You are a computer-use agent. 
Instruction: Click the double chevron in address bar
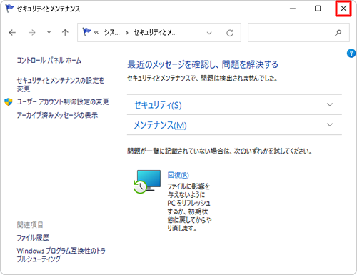coord(96,32)
